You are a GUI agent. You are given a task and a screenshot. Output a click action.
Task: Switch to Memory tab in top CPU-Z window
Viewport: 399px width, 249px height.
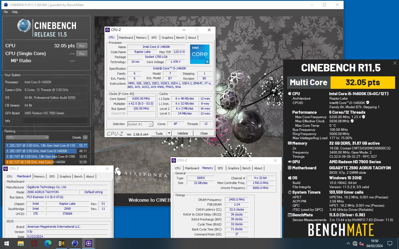[141, 38]
